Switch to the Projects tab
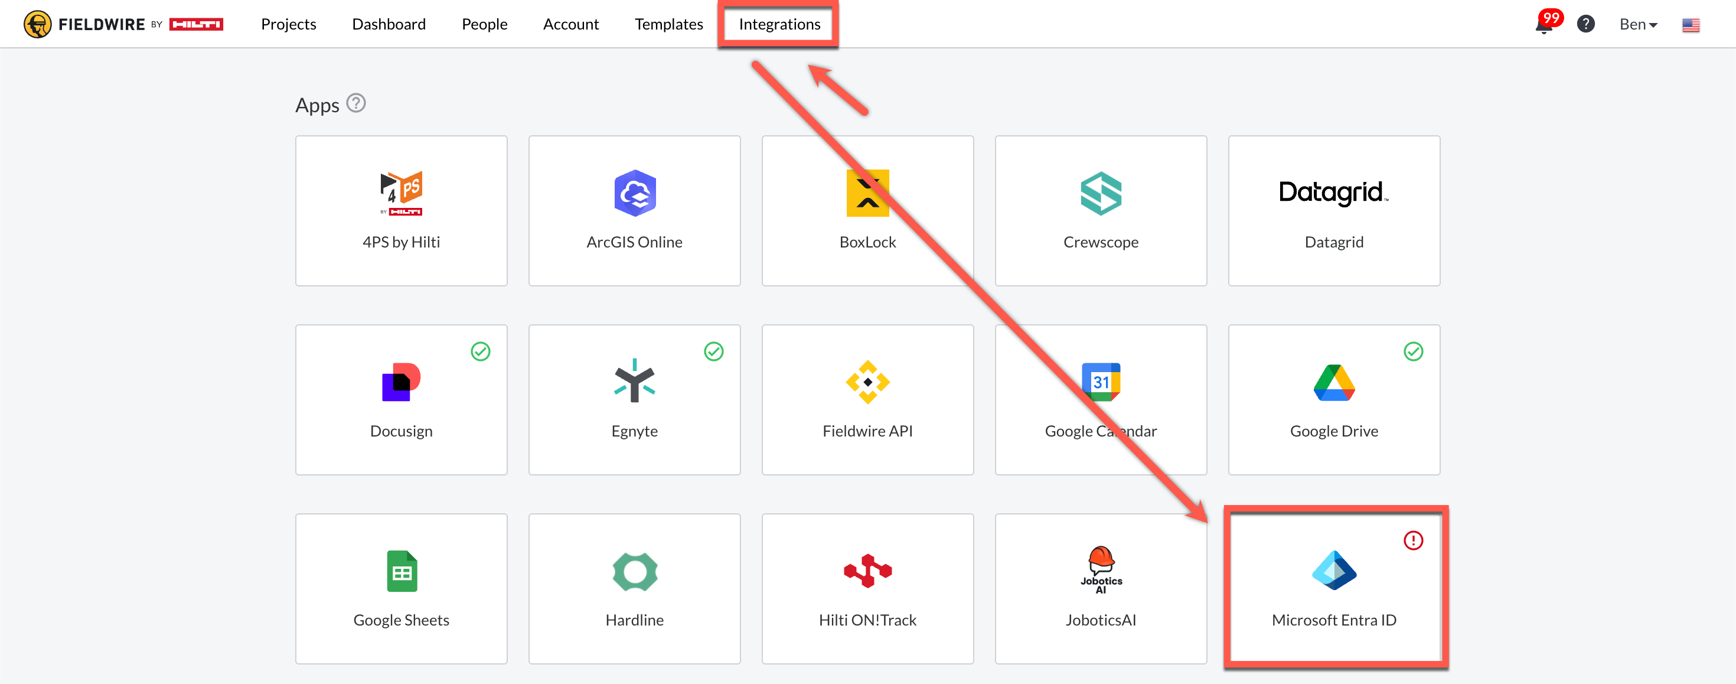Screen dimensions: 1736x684 tap(288, 24)
